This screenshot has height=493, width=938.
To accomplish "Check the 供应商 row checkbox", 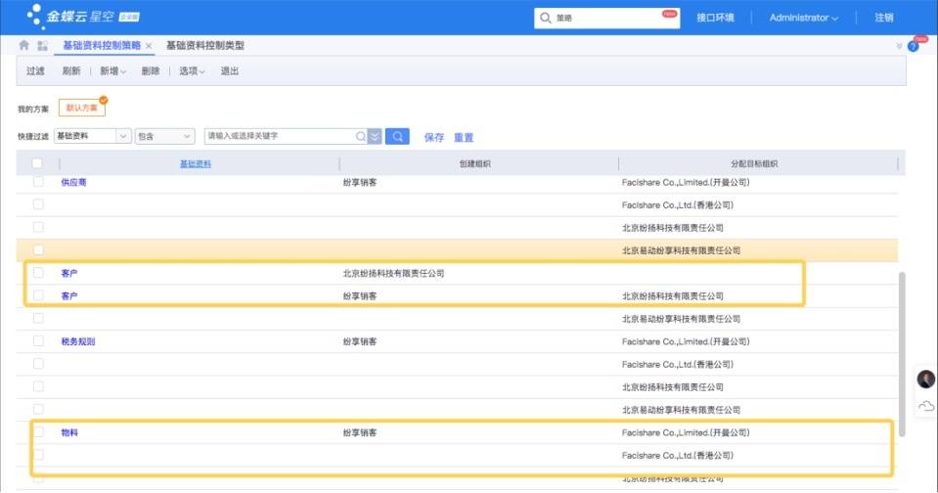I will pos(38,182).
